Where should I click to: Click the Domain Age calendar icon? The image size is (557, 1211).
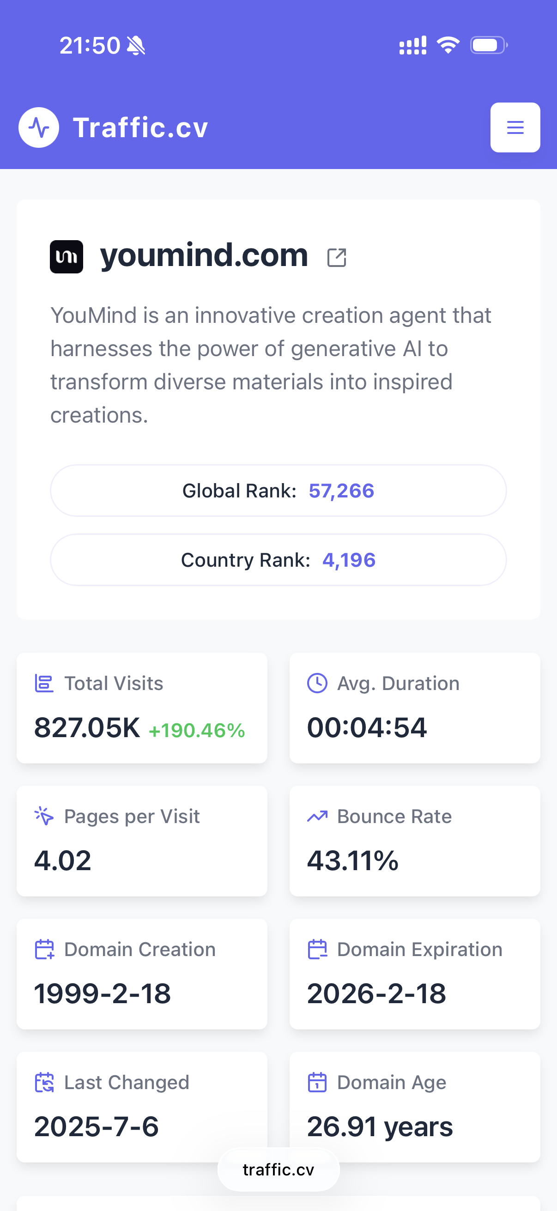pos(317,1082)
